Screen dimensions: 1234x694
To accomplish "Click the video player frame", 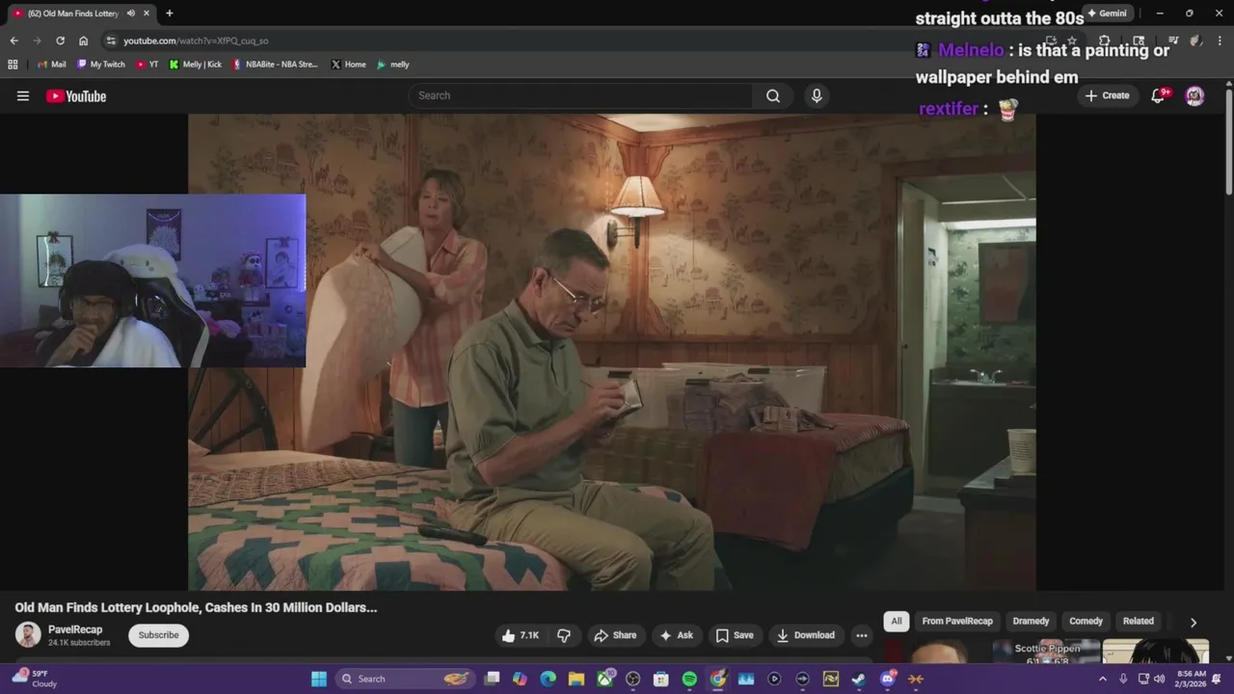I will [612, 352].
